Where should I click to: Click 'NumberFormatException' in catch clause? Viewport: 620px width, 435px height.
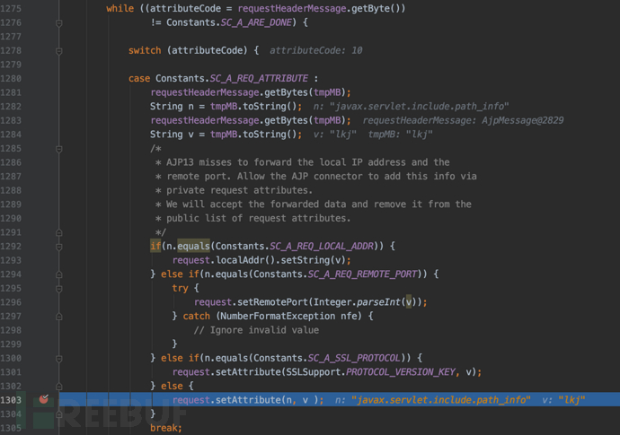tap(278, 317)
